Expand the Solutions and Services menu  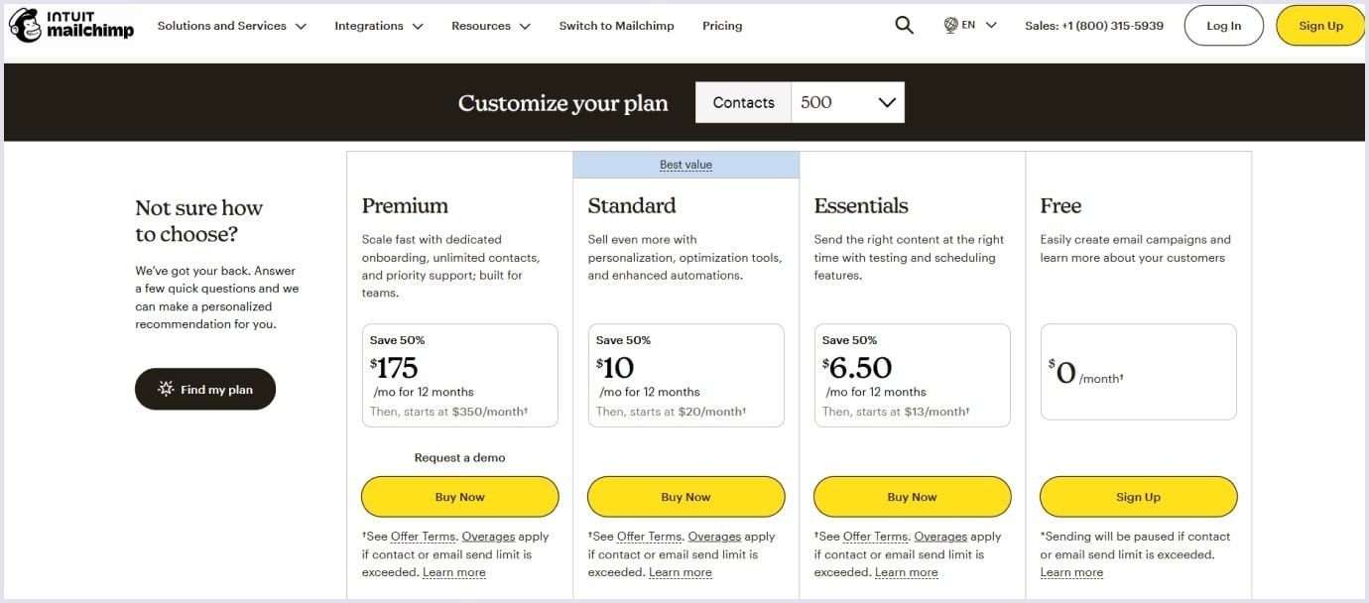(x=231, y=26)
